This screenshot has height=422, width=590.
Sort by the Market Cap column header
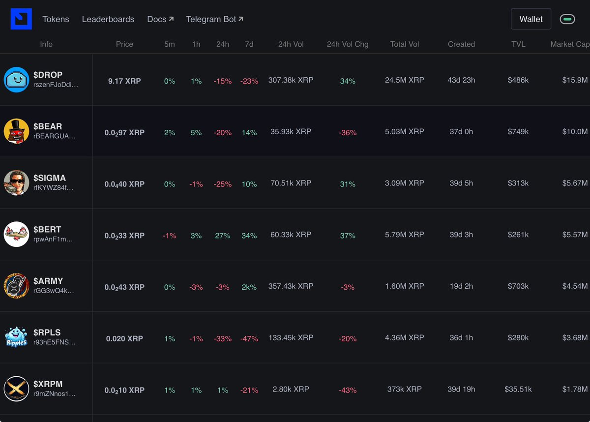(570, 44)
